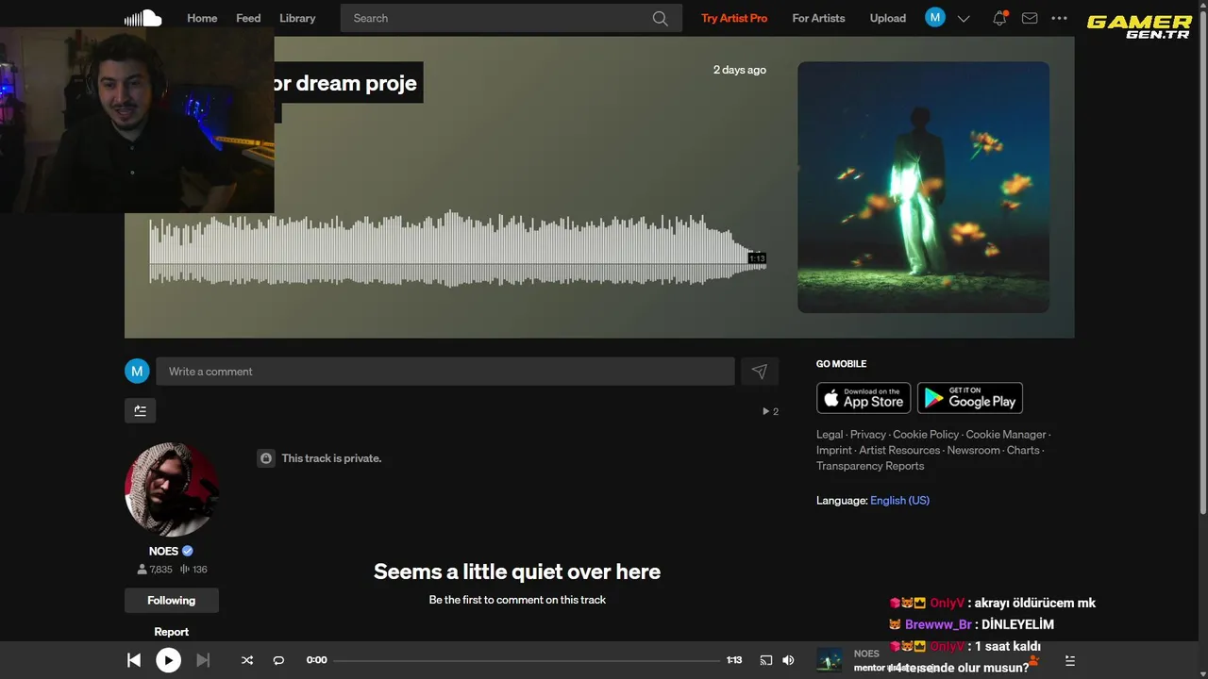Click the play count indicator
The image size is (1208, 679).
[x=770, y=411]
